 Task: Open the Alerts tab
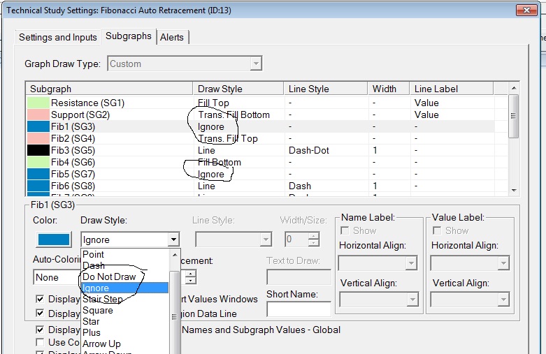coord(173,37)
